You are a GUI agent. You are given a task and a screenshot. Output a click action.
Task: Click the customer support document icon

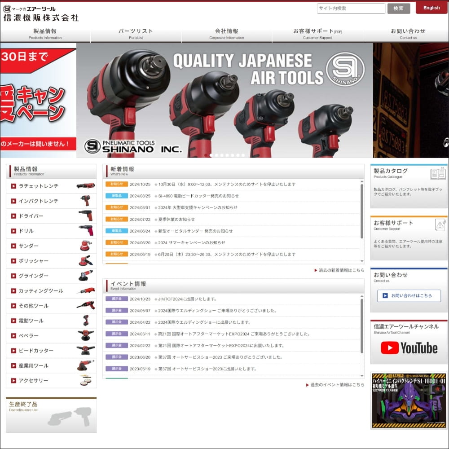coord(440,225)
